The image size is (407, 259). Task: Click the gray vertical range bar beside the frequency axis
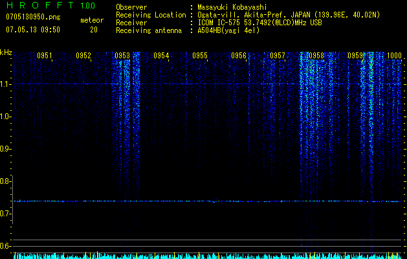tap(13, 199)
